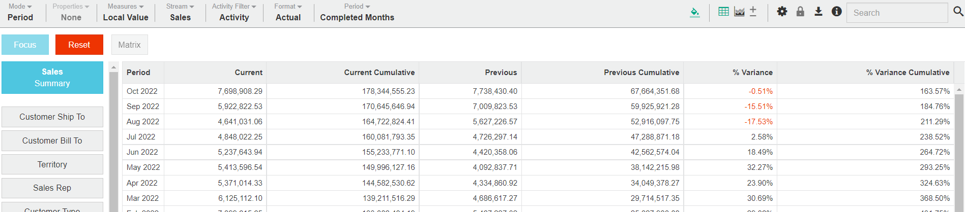965x212 pixels.
Task: Toggle the Focus button
Action: [x=25, y=45]
